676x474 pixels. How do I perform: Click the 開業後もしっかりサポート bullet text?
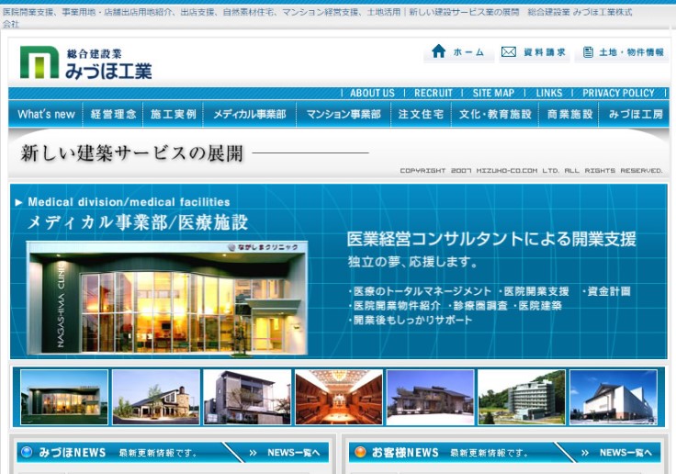tap(411, 320)
